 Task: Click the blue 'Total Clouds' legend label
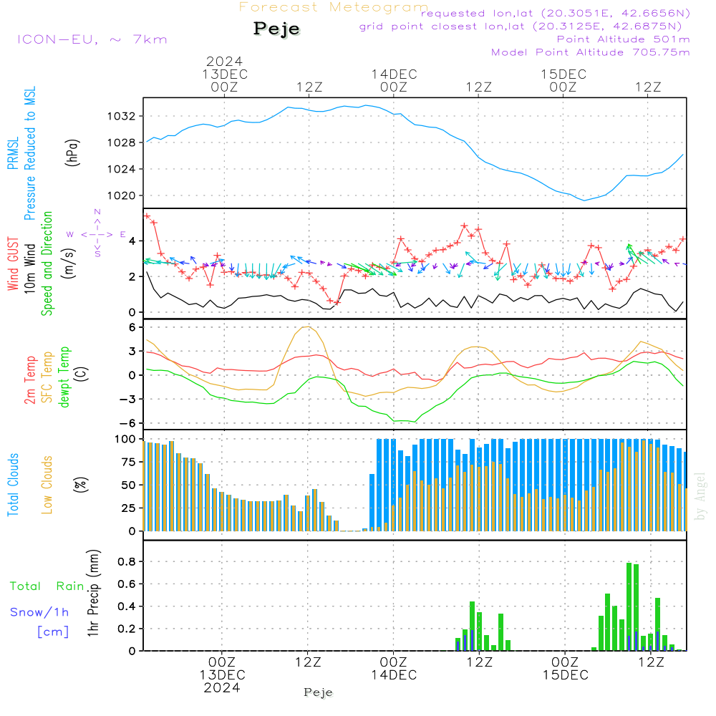point(13,485)
